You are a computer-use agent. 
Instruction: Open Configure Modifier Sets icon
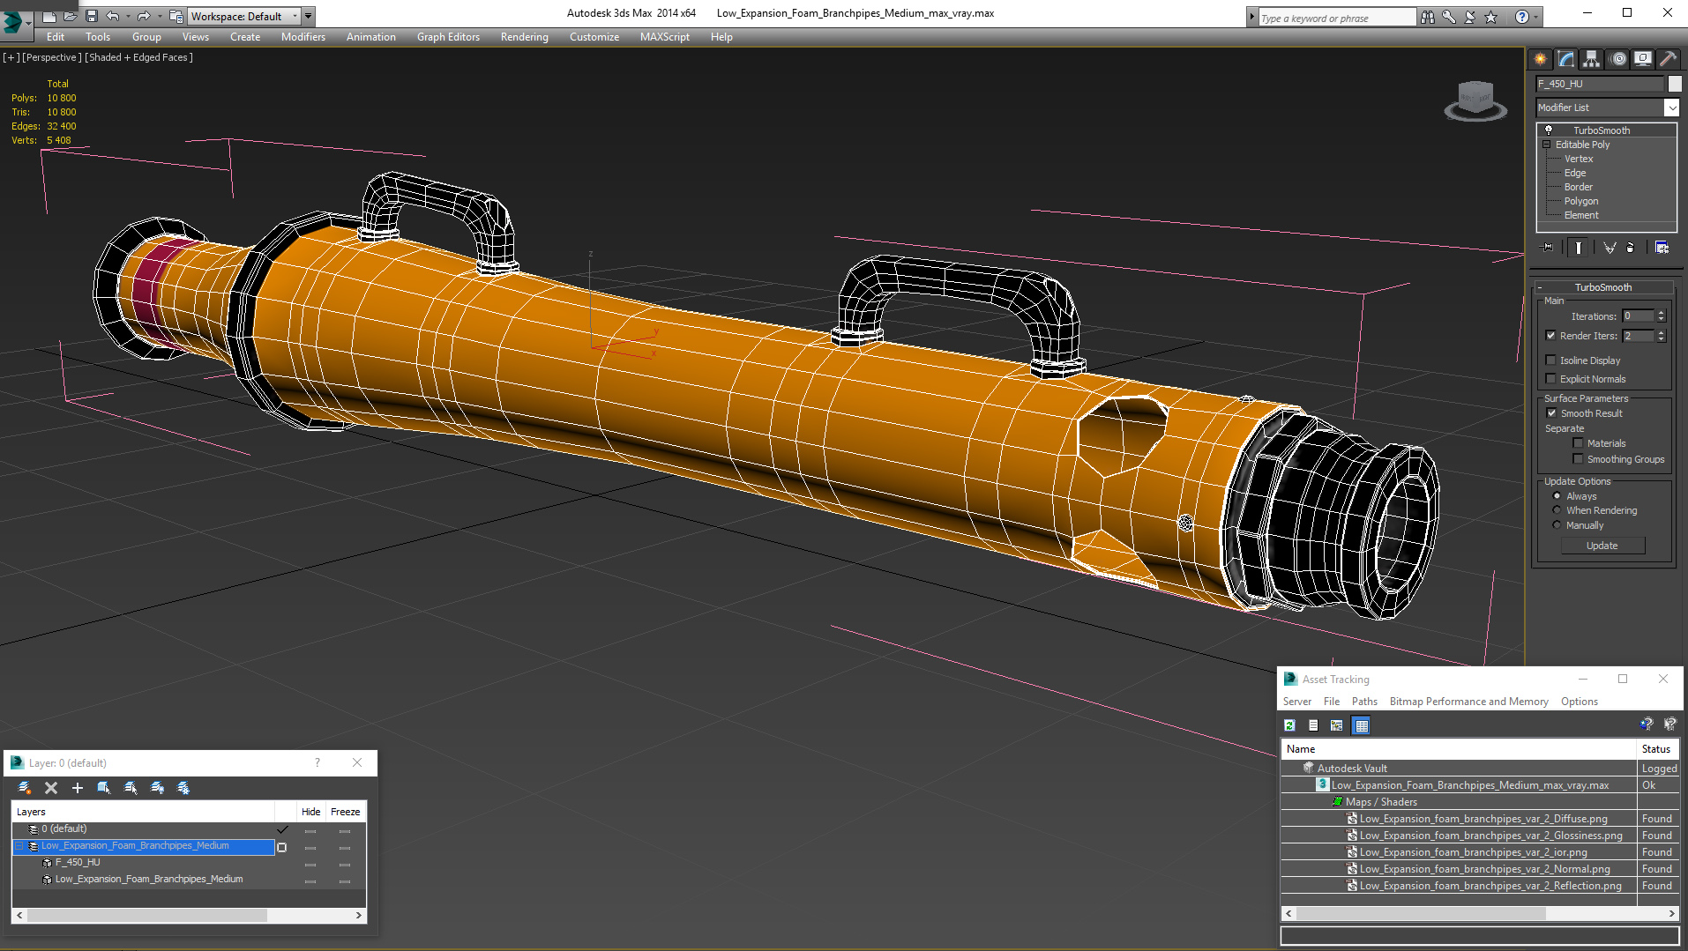tap(1662, 248)
